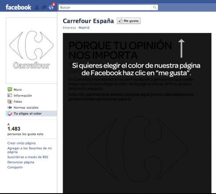Select the Tu eliges el color tab
The height and width of the screenshot is (194, 216).
click(x=31, y=114)
